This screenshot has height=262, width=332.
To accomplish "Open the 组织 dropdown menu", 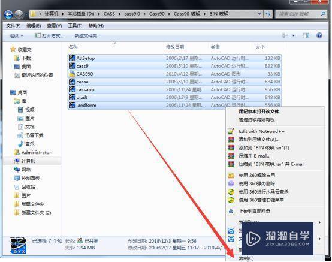I will [16, 35].
